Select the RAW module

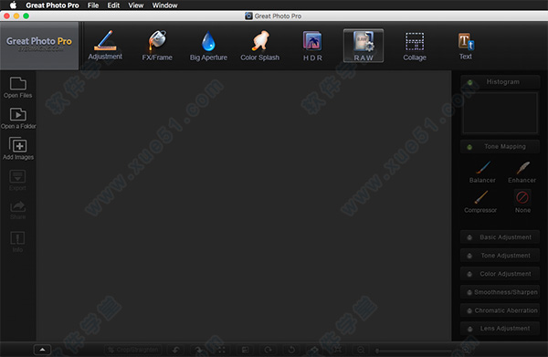364,46
